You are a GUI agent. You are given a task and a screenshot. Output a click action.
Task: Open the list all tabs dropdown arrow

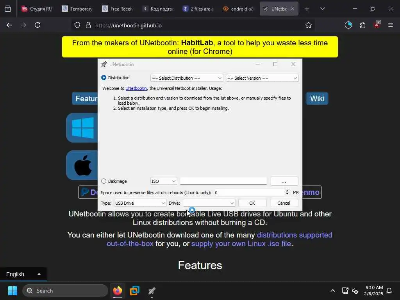tap(322, 9)
